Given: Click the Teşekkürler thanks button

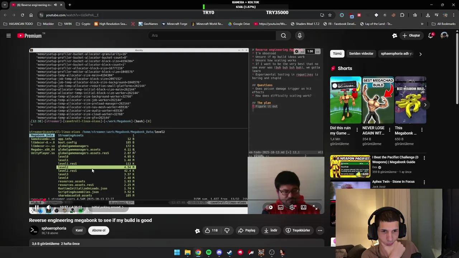Looking at the screenshot, I should point(298,230).
